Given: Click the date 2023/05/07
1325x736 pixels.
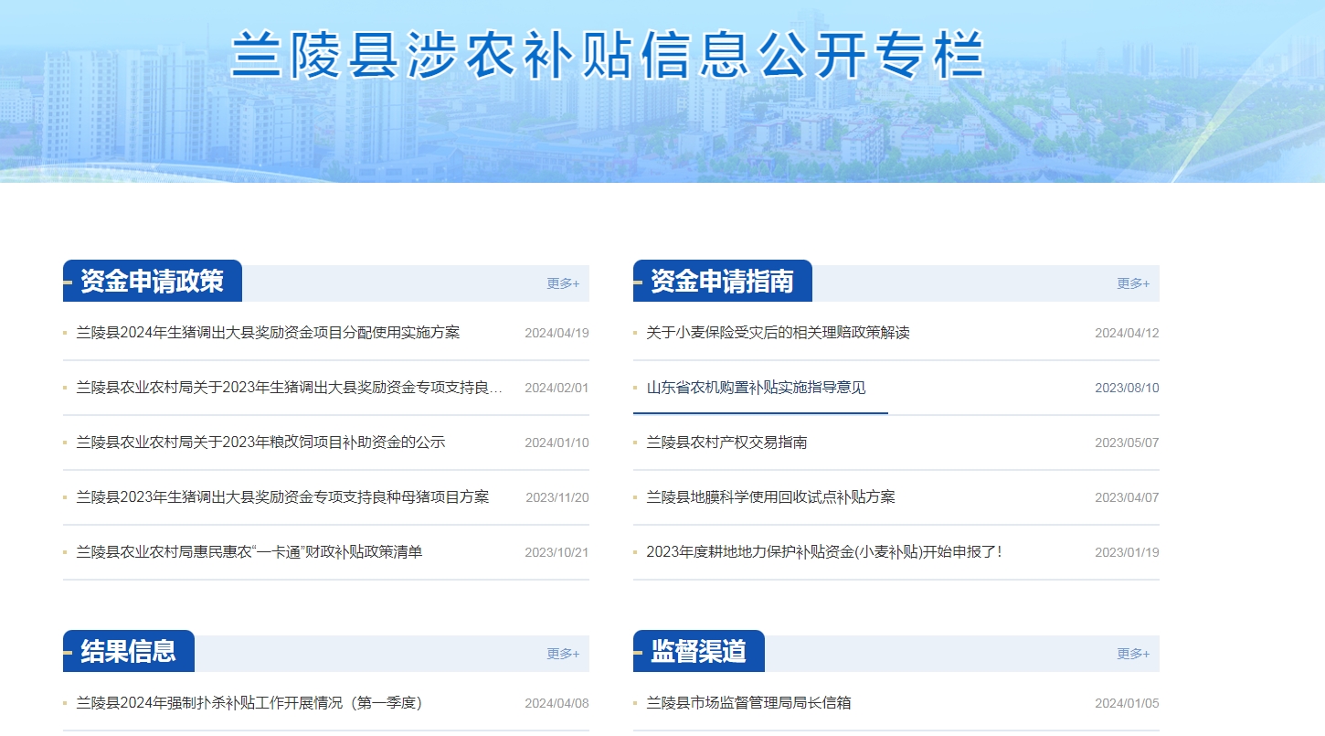Looking at the screenshot, I should point(1127,443).
